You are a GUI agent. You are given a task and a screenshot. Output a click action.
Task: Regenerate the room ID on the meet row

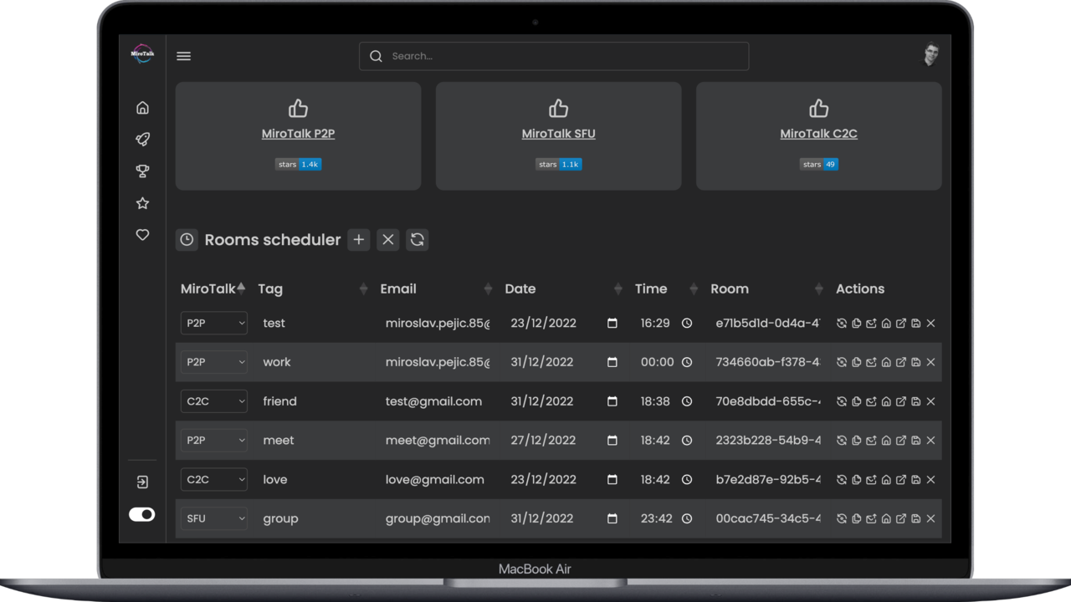coord(842,440)
